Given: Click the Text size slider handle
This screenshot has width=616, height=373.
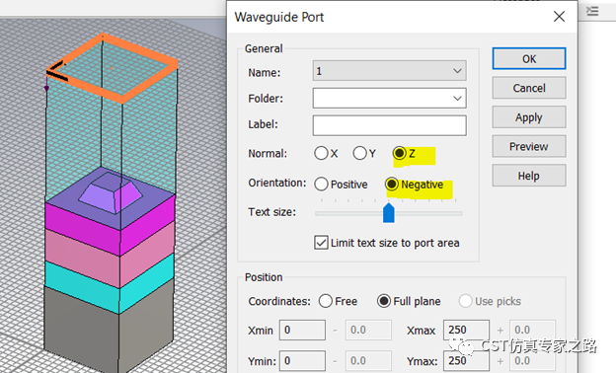Looking at the screenshot, I should (389, 213).
